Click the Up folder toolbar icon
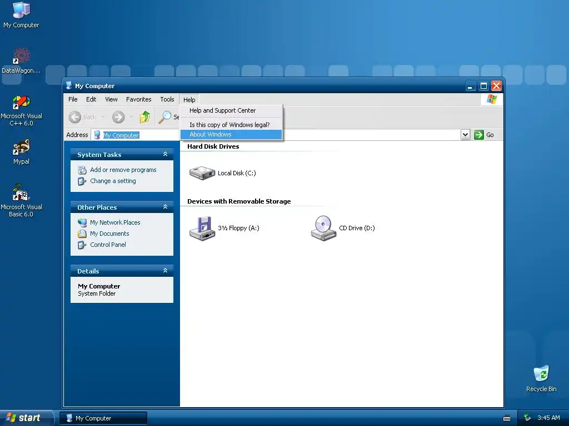569x426 pixels. point(145,117)
